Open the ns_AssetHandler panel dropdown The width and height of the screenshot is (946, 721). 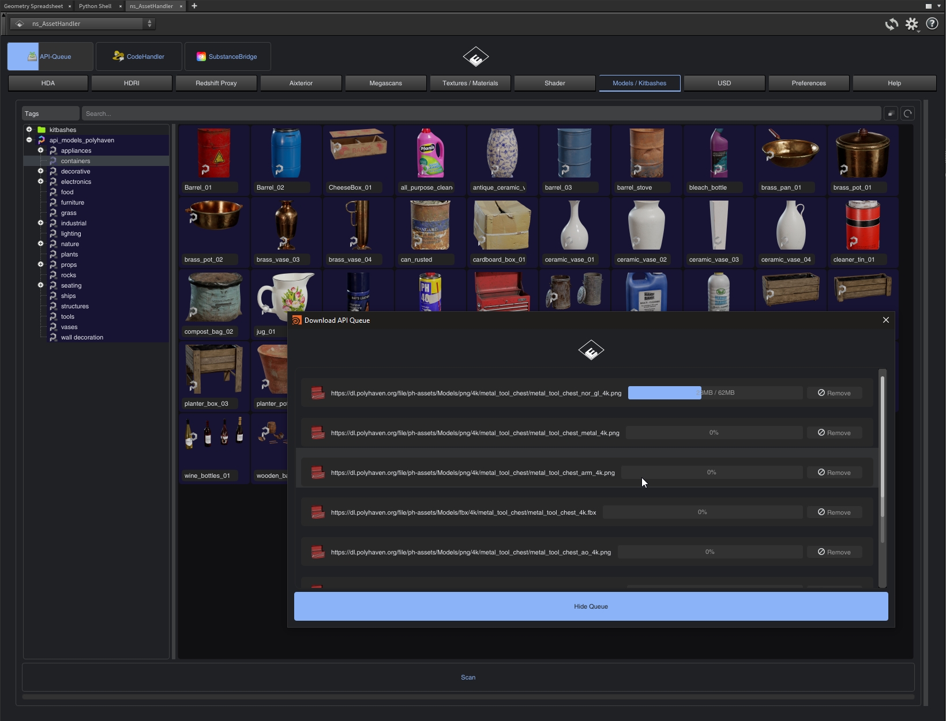click(83, 24)
